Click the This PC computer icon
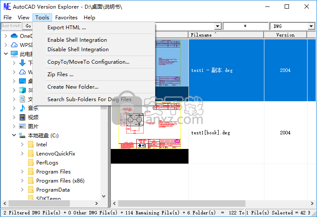Screen dimensions: 317x217 pos(14,54)
